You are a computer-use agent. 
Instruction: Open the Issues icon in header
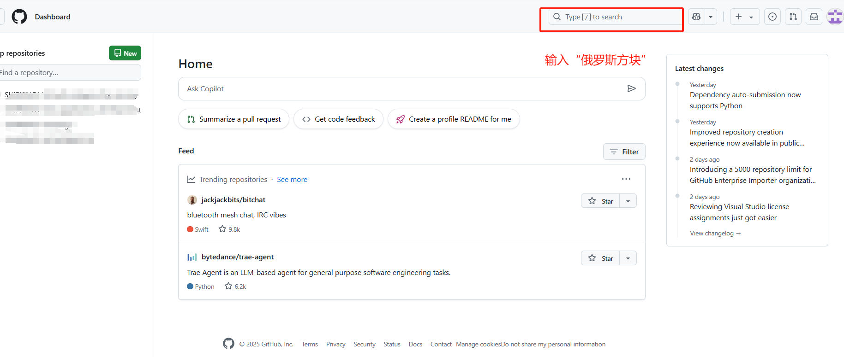[x=772, y=17]
